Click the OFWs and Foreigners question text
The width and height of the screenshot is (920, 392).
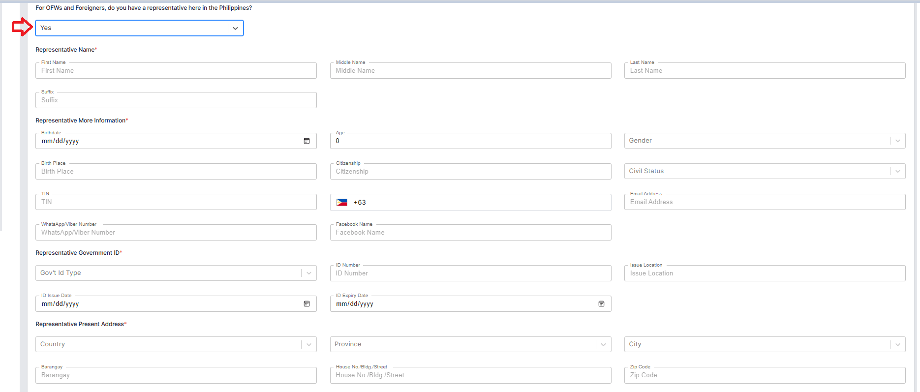click(x=144, y=8)
